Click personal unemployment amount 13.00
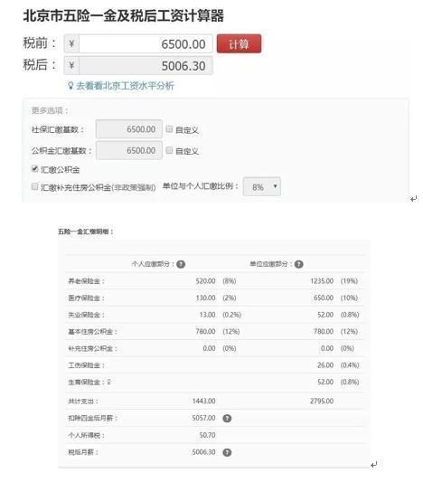 (x=207, y=315)
